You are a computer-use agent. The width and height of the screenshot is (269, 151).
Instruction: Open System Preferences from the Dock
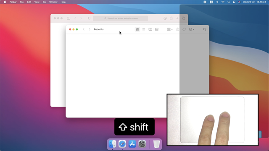click(142, 144)
